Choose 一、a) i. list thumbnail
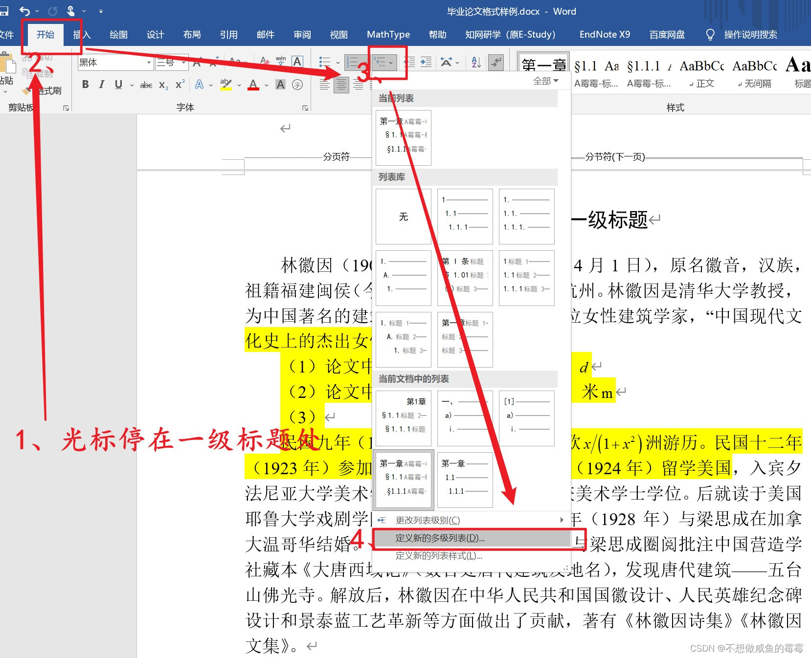Screen dimensions: 811x658 tap(465, 418)
